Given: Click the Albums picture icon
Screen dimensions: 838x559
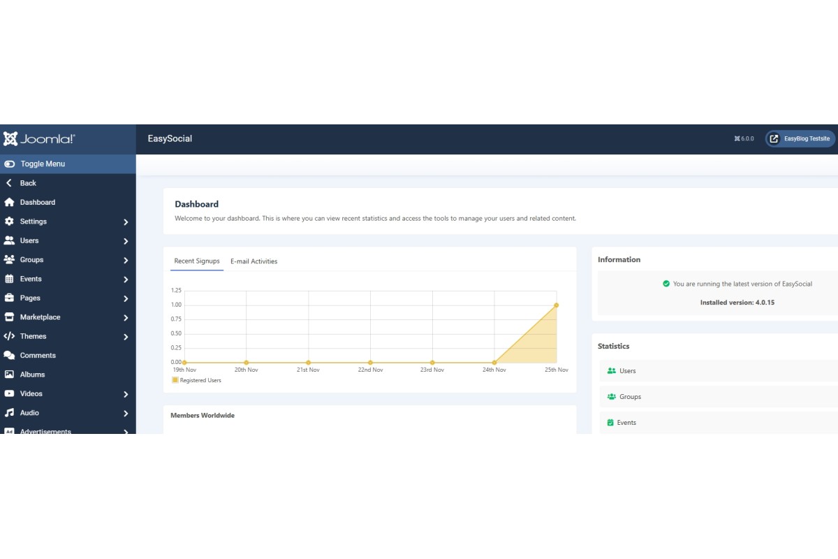Looking at the screenshot, I should coord(9,375).
